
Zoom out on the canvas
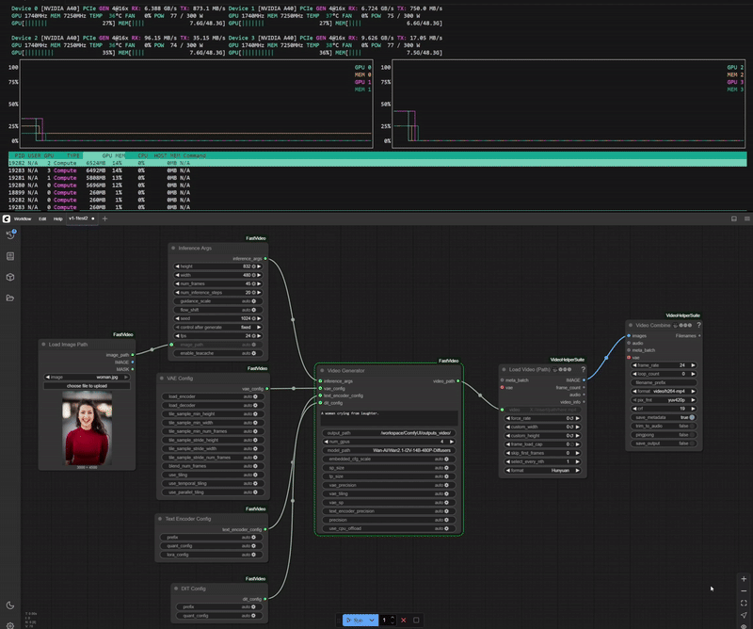point(744,591)
